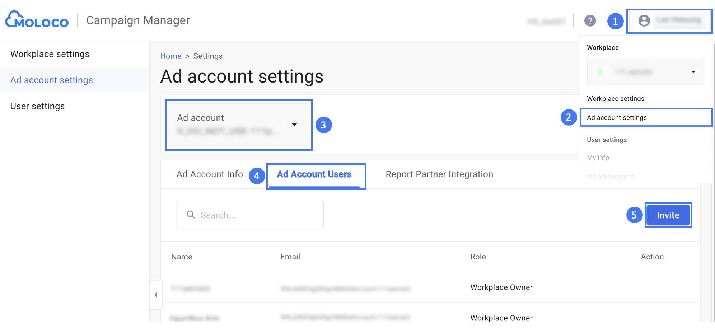Expand the Ad account dropdown arrow

pyautogui.click(x=294, y=125)
